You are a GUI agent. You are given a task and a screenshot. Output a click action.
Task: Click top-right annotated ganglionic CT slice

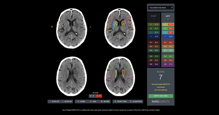coord(120,28)
